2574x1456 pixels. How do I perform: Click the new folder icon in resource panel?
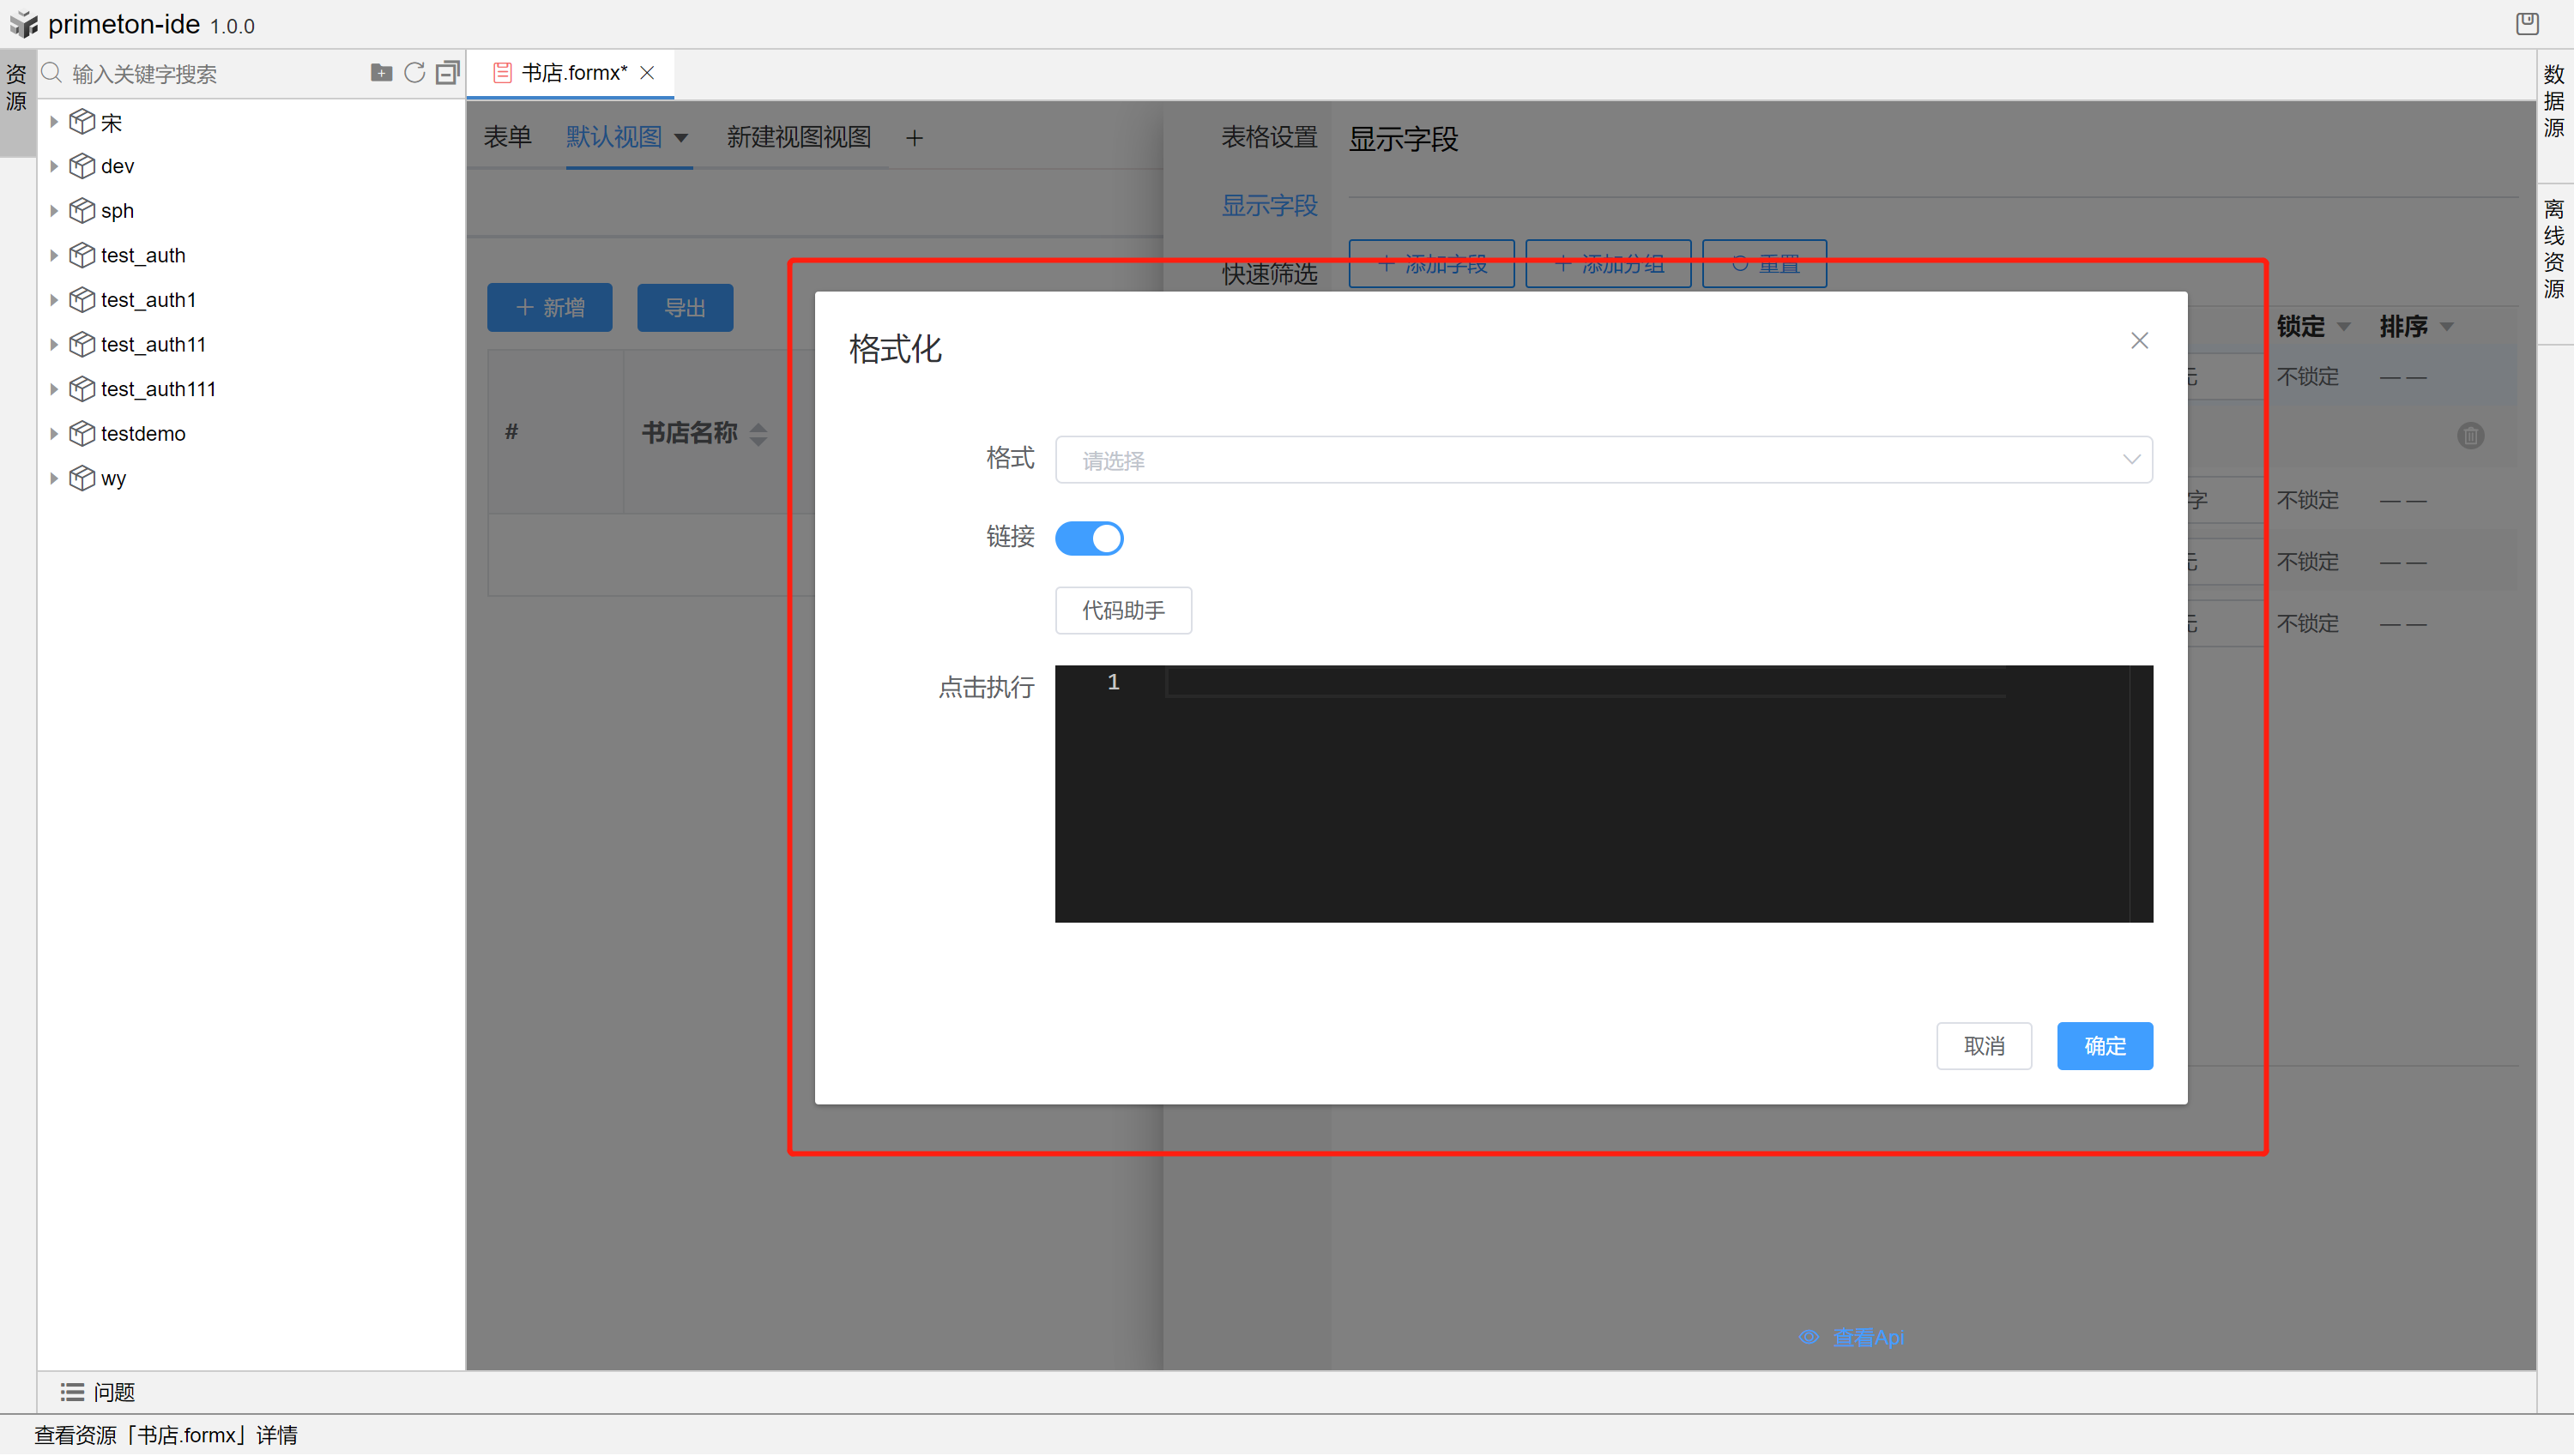point(381,72)
